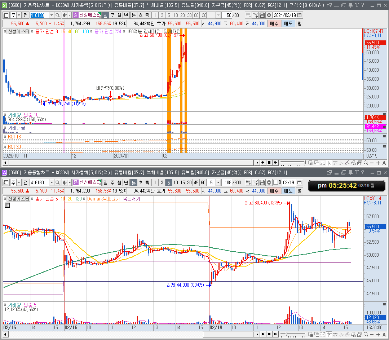
Task: Select the 분 minute period tab in the bottom chart
Action: coord(133,183)
